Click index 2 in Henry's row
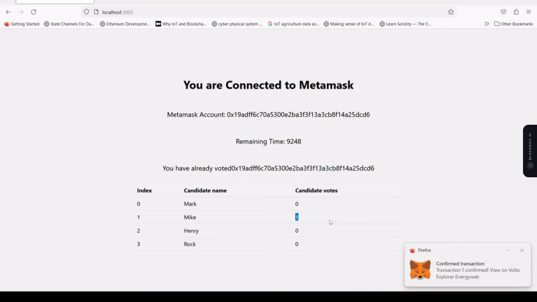Viewport: 537px width, 302px height. 138,231
